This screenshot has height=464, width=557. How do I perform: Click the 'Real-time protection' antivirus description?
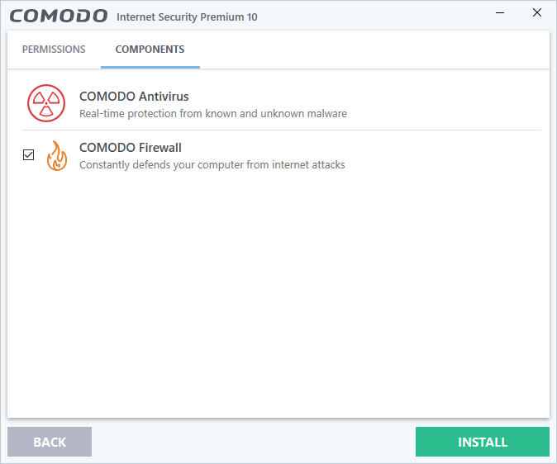coord(212,114)
